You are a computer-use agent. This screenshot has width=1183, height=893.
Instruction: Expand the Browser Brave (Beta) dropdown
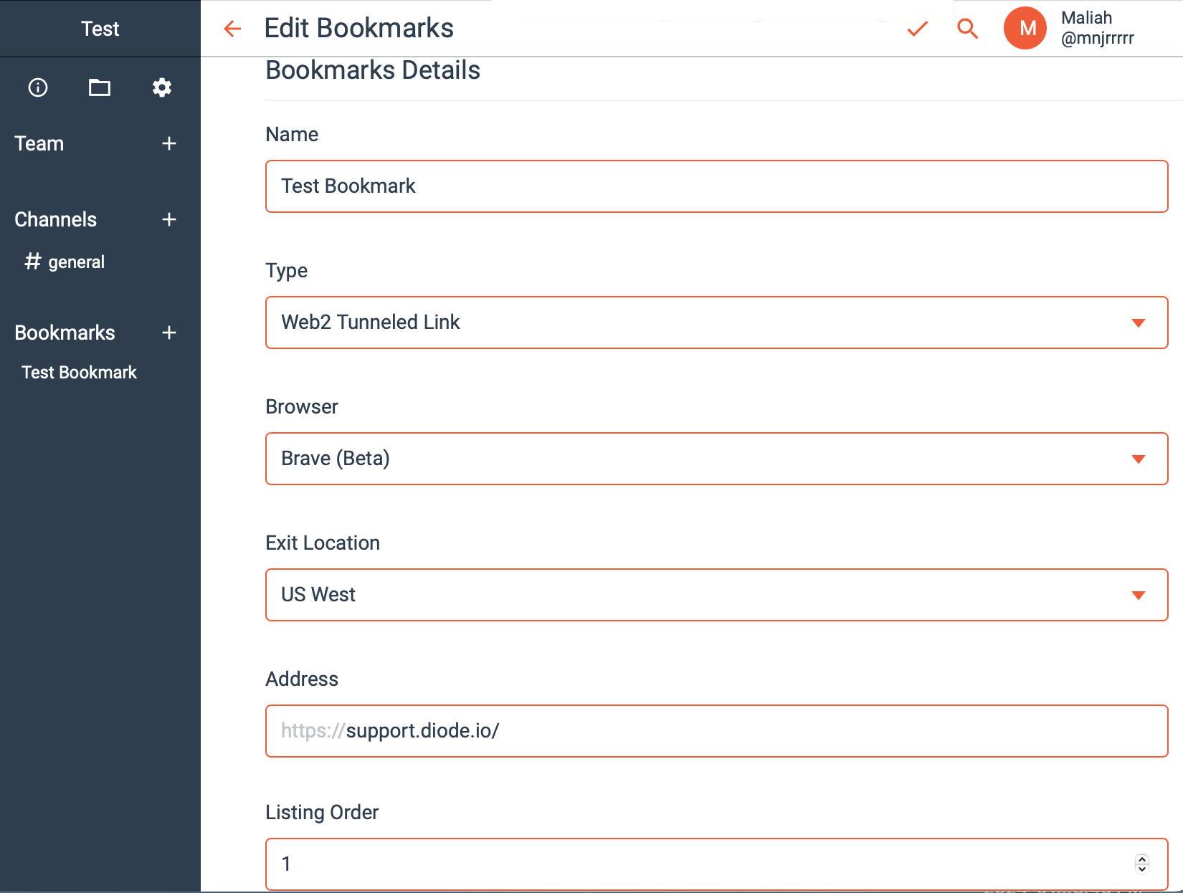[x=717, y=459]
